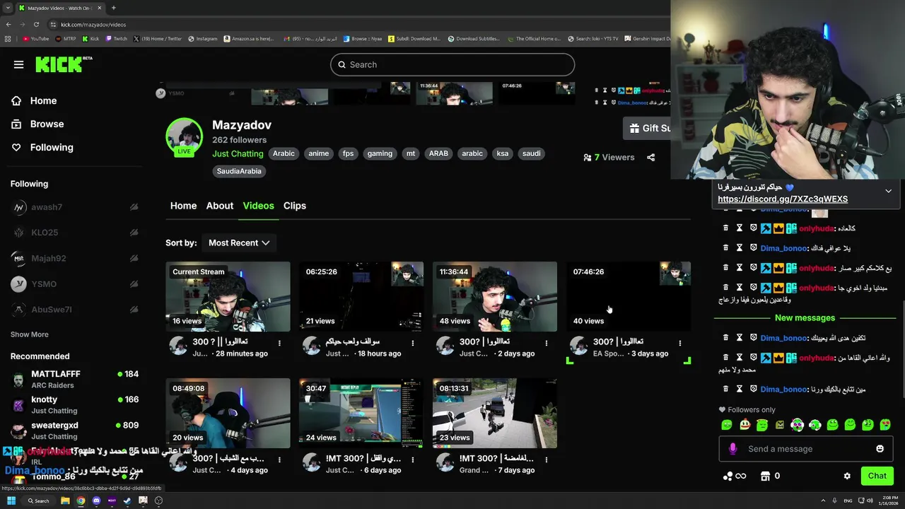
Task: Open Browse in the left sidebar
Action: tap(47, 124)
